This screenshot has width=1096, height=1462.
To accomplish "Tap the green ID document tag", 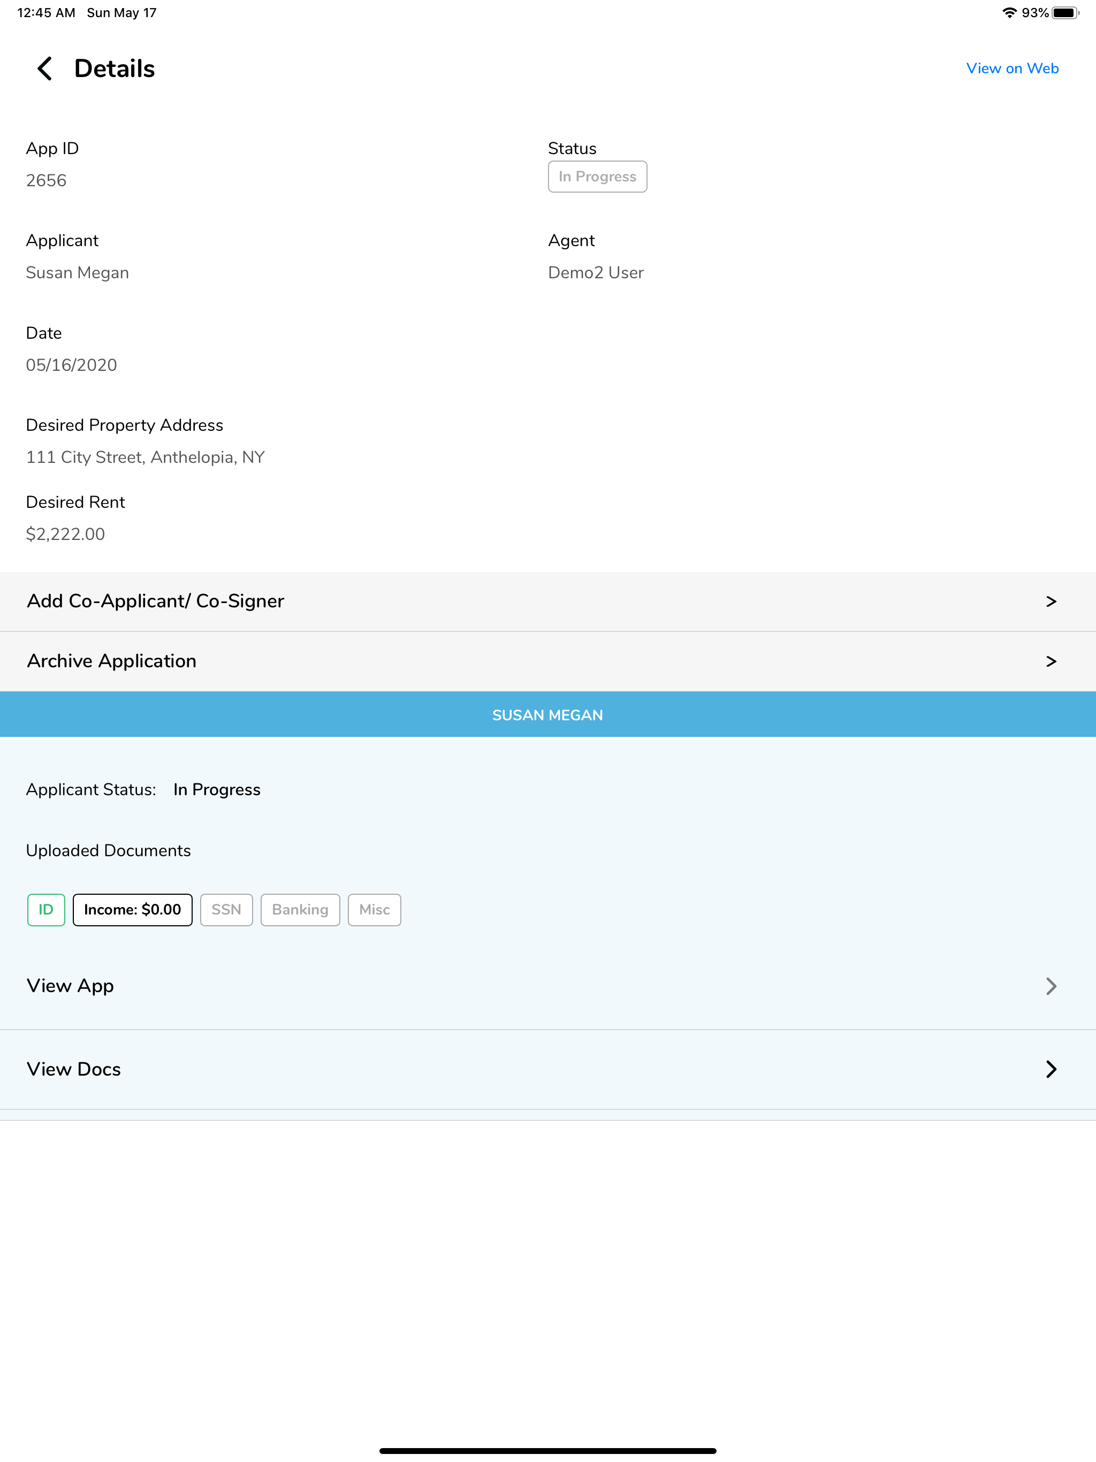I will pos(45,909).
